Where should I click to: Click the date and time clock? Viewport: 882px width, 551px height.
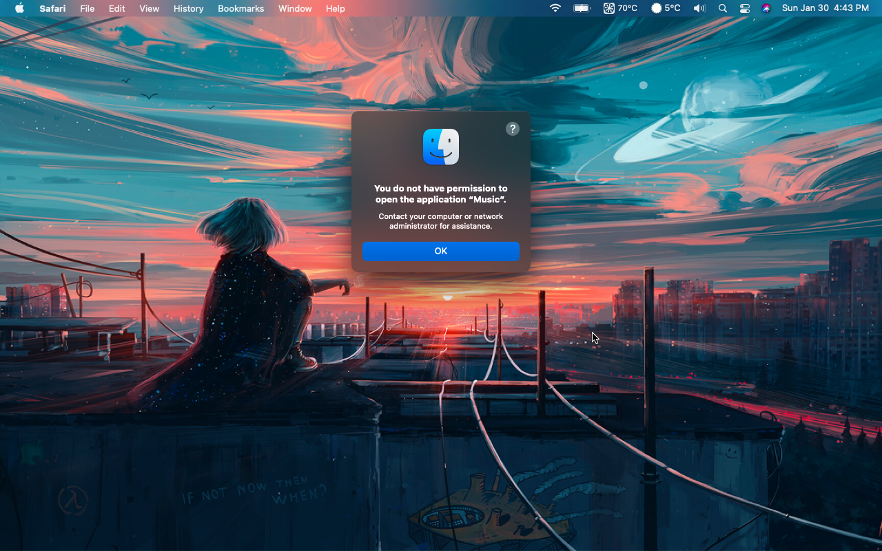825,8
